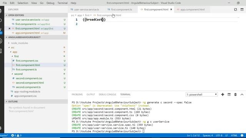Screen dimensions: 246x138
Task: Change encoding via 'UTF-8' status item
Action: click(x=219, y=135)
